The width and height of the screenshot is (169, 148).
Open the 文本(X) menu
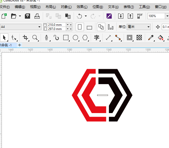click(113, 7)
